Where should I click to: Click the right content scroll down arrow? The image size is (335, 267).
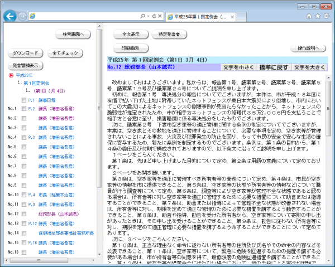(x=329, y=260)
